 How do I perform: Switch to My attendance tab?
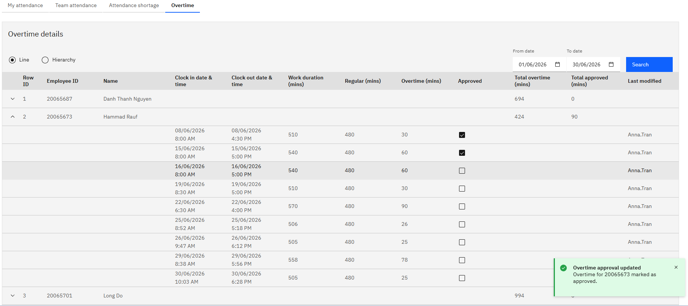pyautogui.click(x=25, y=6)
